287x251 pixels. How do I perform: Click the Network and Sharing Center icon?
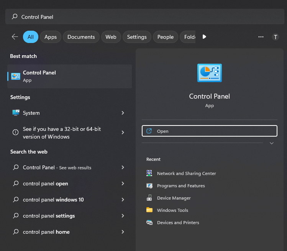149,173
